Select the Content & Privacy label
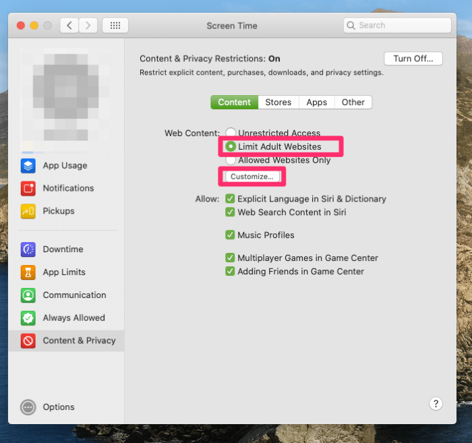This screenshot has width=472, height=443. pyautogui.click(x=79, y=341)
